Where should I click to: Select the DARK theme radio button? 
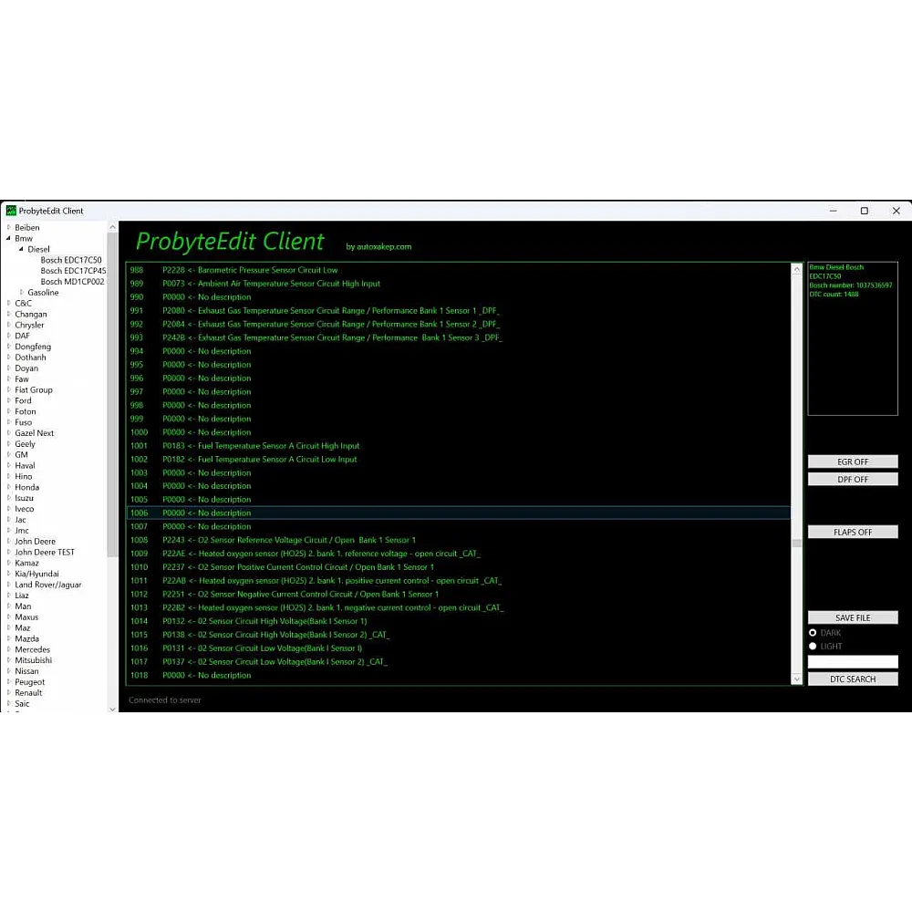click(x=813, y=633)
